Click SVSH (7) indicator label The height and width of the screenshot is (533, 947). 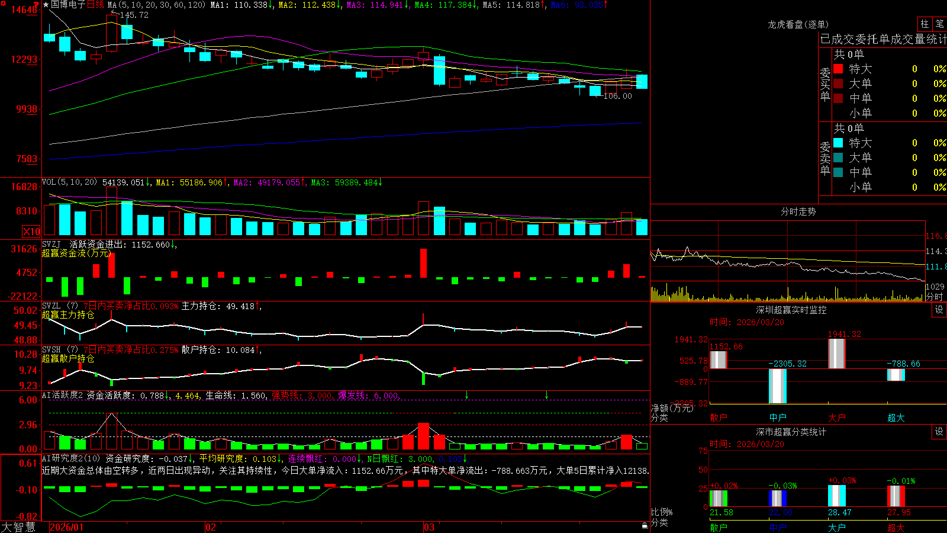click(60, 350)
